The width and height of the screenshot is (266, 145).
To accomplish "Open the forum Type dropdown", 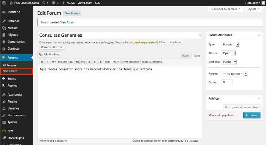I will point(230,44).
